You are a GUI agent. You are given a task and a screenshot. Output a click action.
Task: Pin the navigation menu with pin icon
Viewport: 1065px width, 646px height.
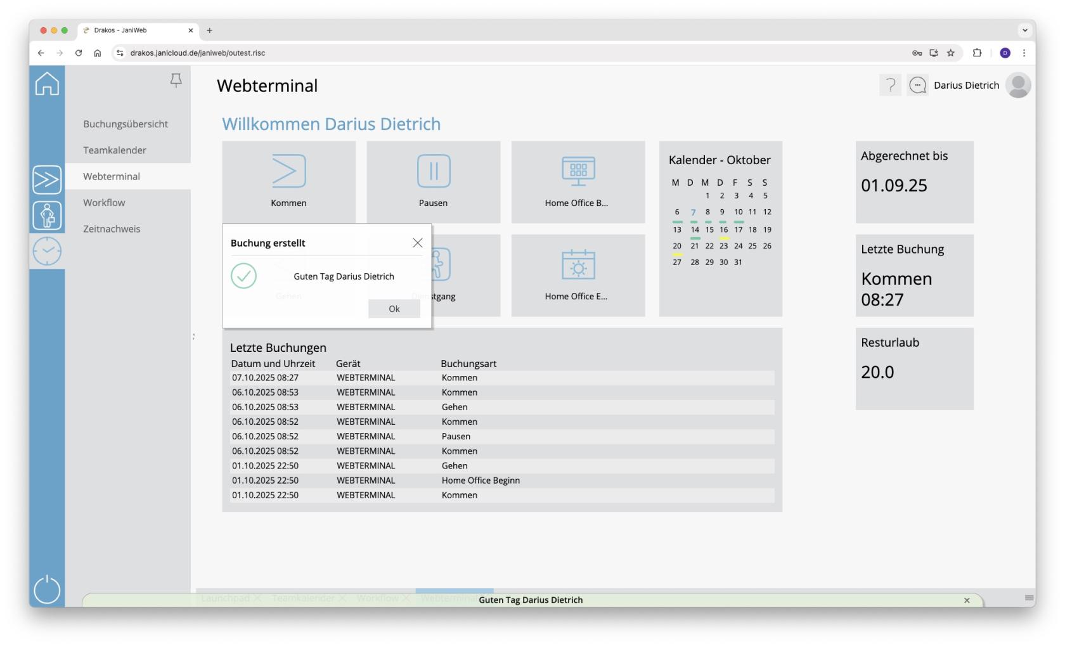pyautogui.click(x=176, y=81)
